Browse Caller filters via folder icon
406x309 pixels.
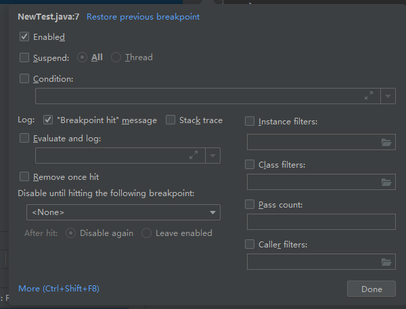[386, 262]
